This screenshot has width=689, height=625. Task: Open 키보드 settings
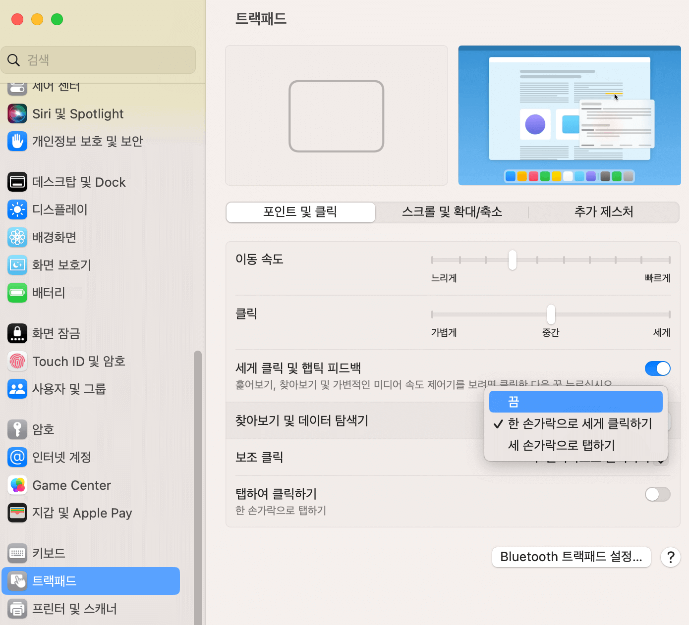[x=49, y=553]
